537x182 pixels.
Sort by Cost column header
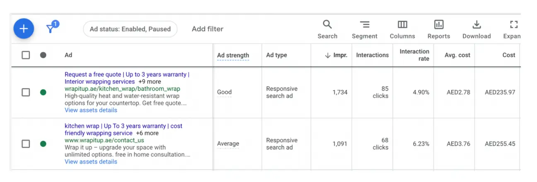(x=509, y=55)
